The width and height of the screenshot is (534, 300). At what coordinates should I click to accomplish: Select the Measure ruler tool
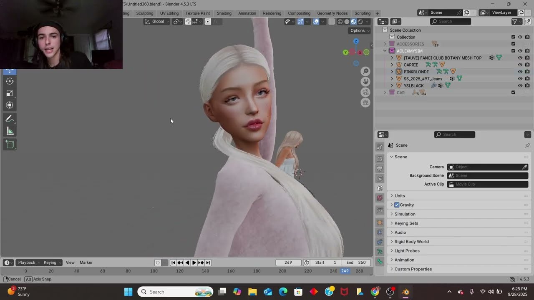pos(10,131)
